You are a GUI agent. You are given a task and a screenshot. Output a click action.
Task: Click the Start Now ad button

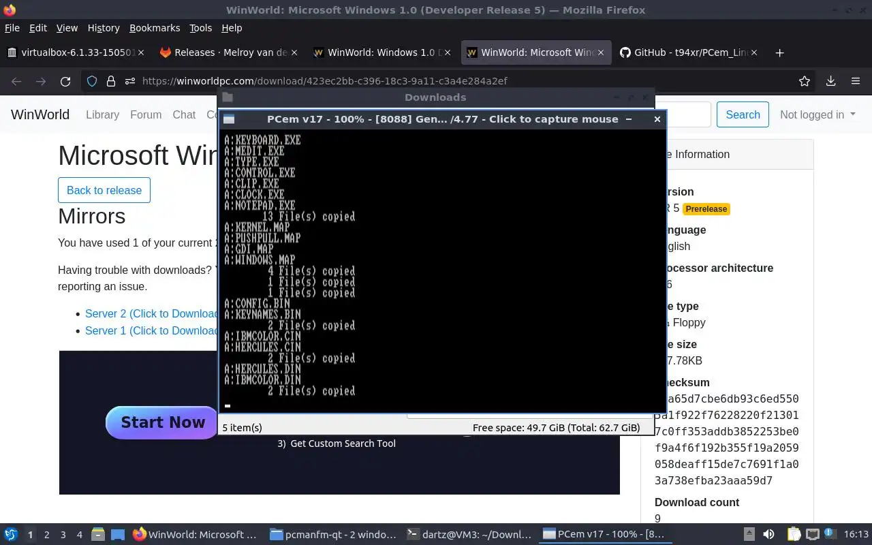pos(162,422)
